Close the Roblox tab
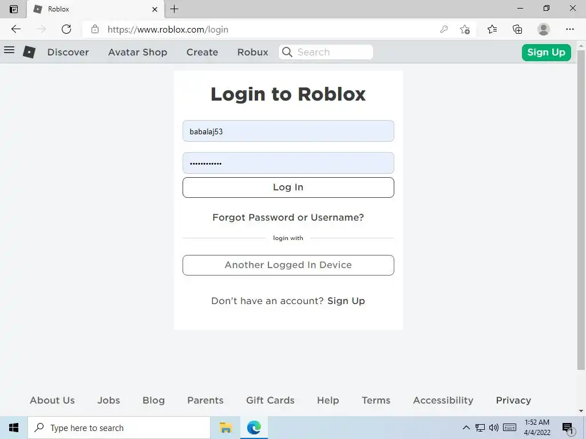 [155, 9]
